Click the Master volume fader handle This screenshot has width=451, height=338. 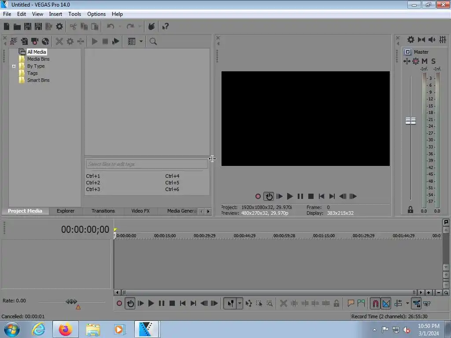[410, 121]
